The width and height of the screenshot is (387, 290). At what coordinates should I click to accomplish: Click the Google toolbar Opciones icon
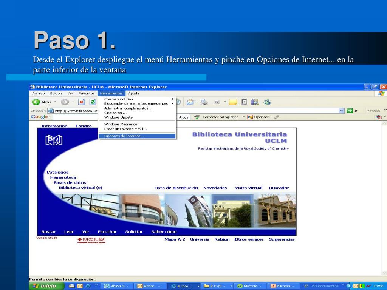pos(250,117)
